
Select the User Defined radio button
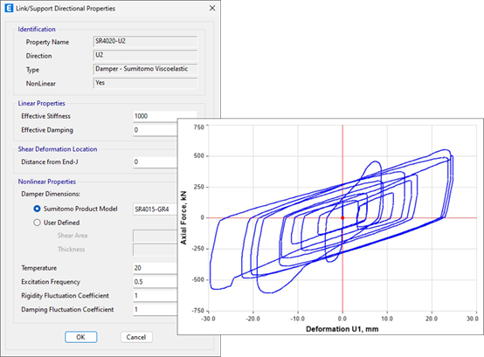(37, 223)
